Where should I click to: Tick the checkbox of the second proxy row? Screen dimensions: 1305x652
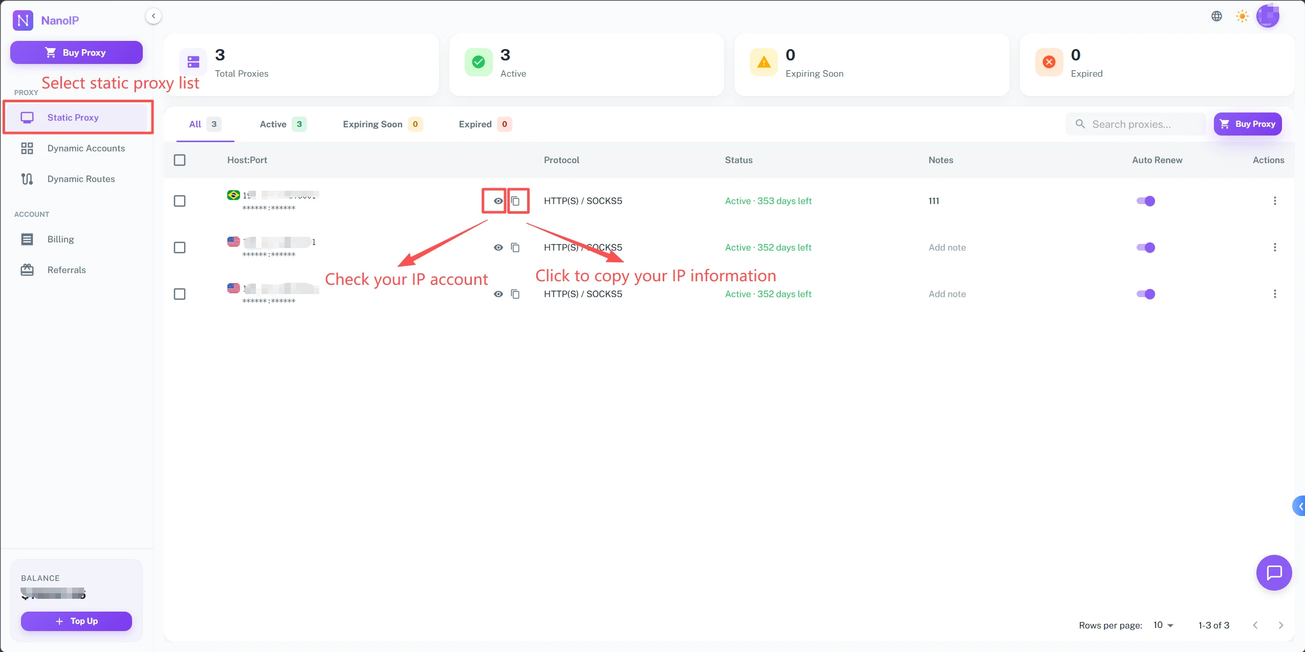[180, 248]
